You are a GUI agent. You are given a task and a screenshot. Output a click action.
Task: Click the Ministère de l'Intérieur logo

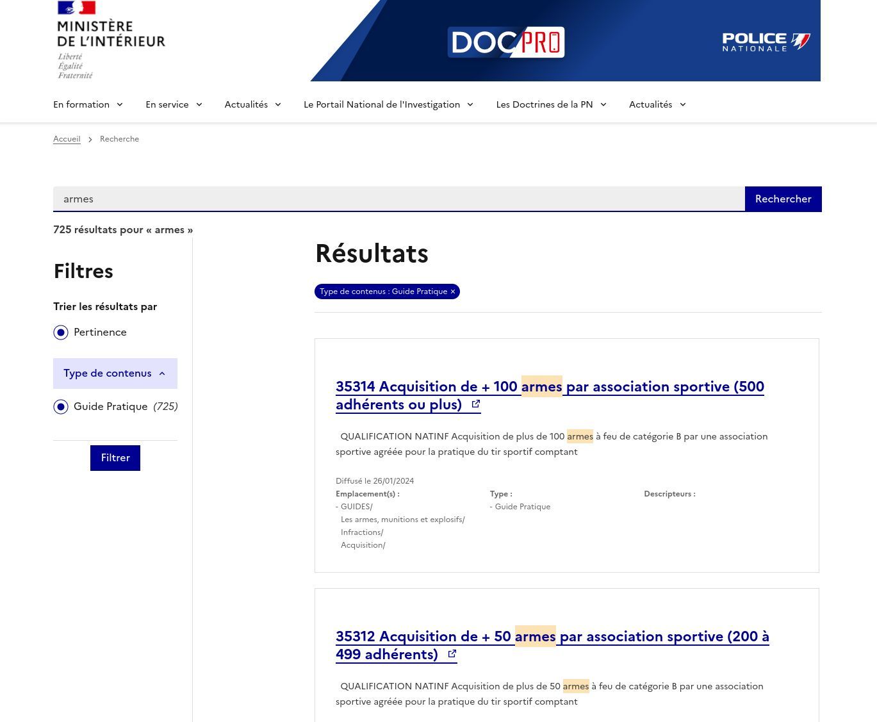[110, 40]
